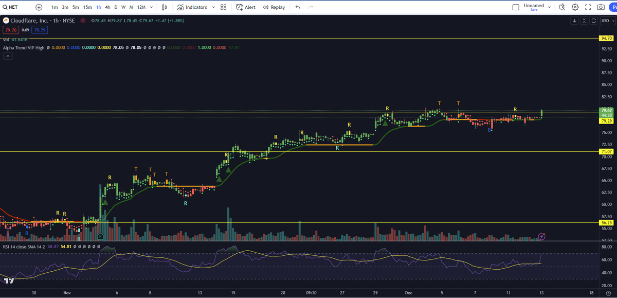Click the 79.29 price label

(607, 121)
